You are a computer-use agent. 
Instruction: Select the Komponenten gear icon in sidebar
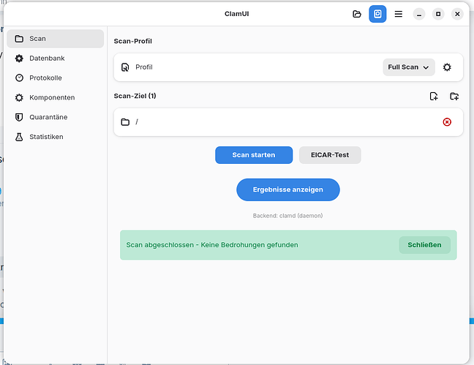tap(19, 97)
